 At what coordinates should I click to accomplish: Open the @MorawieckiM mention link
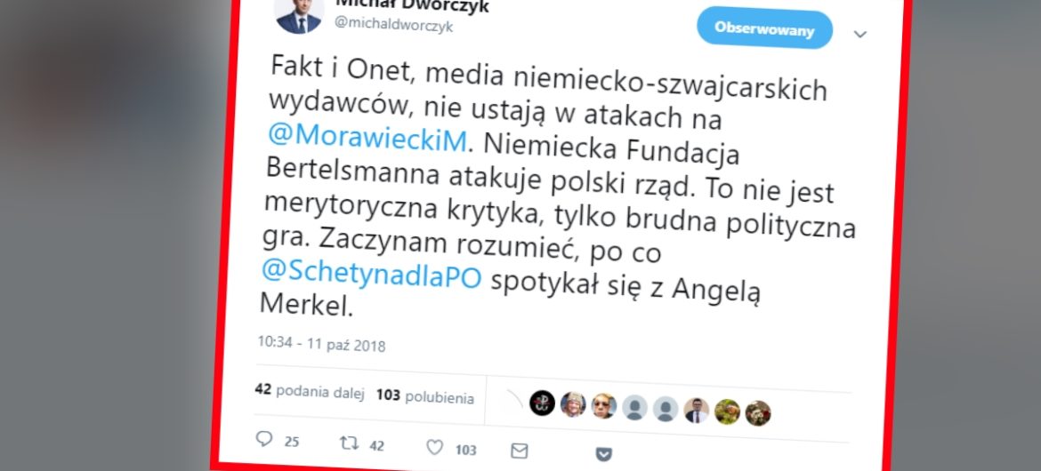coord(368,136)
